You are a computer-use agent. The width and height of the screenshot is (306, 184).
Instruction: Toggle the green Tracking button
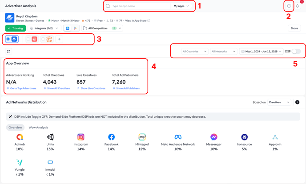tap(16, 28)
